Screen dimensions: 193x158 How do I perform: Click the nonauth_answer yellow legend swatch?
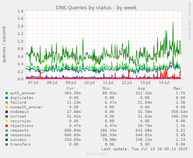pos(7,107)
